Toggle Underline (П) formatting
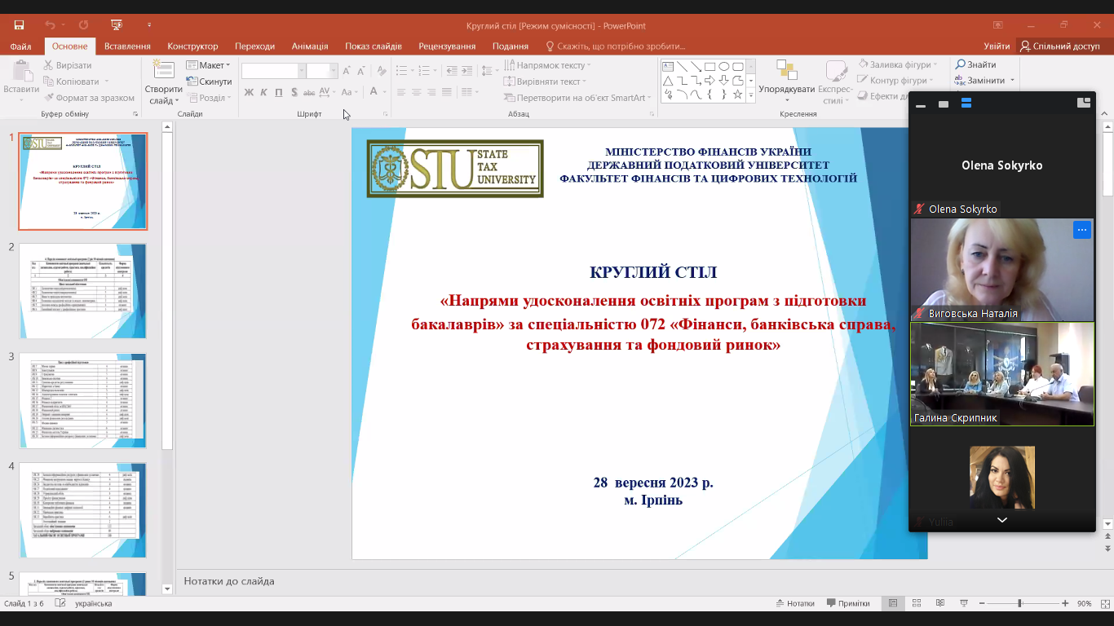Screen dimensions: 1114x626 coord(279,92)
